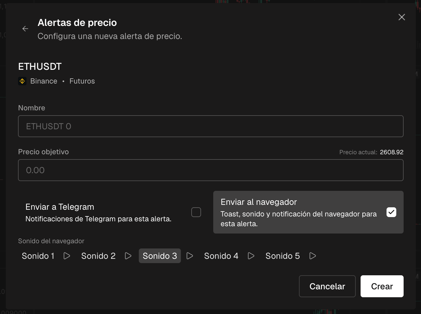Screen dimensions: 421x314
Task: Enable the Enviar a Telegram checkbox
Action: click(x=196, y=212)
